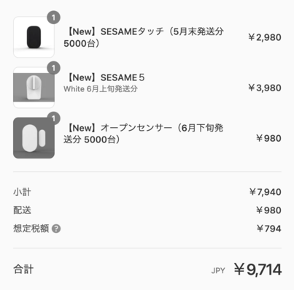Click quantity badge on SESAME 5 item

click(53, 68)
